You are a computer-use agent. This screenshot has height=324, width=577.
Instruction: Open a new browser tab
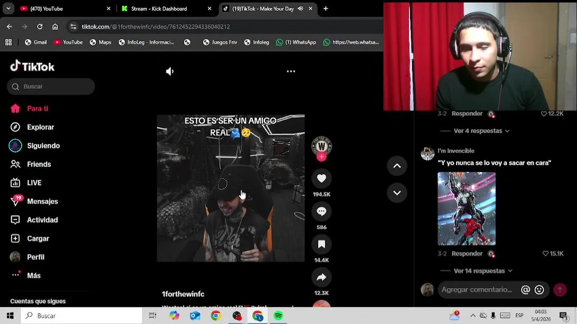coord(325,9)
